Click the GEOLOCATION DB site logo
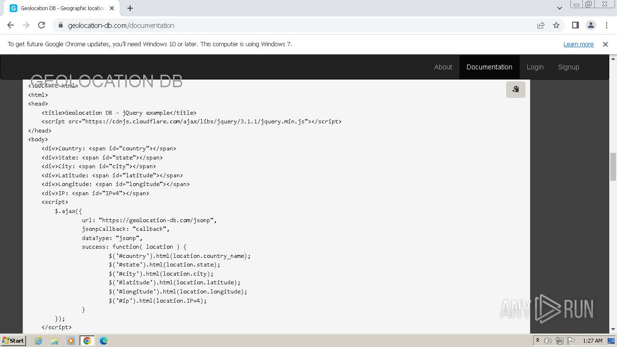This screenshot has width=617, height=347. (x=107, y=81)
